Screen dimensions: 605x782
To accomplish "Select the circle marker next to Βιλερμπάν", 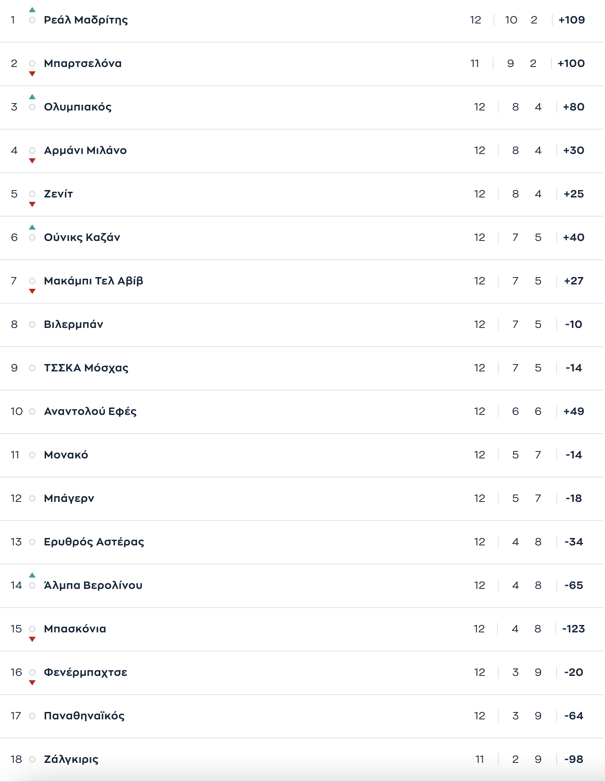I will [x=32, y=324].
